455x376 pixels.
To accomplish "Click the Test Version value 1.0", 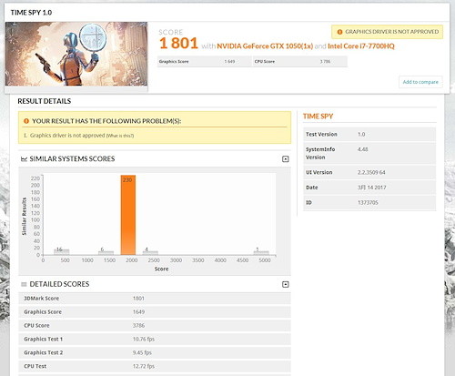I will coord(361,134).
